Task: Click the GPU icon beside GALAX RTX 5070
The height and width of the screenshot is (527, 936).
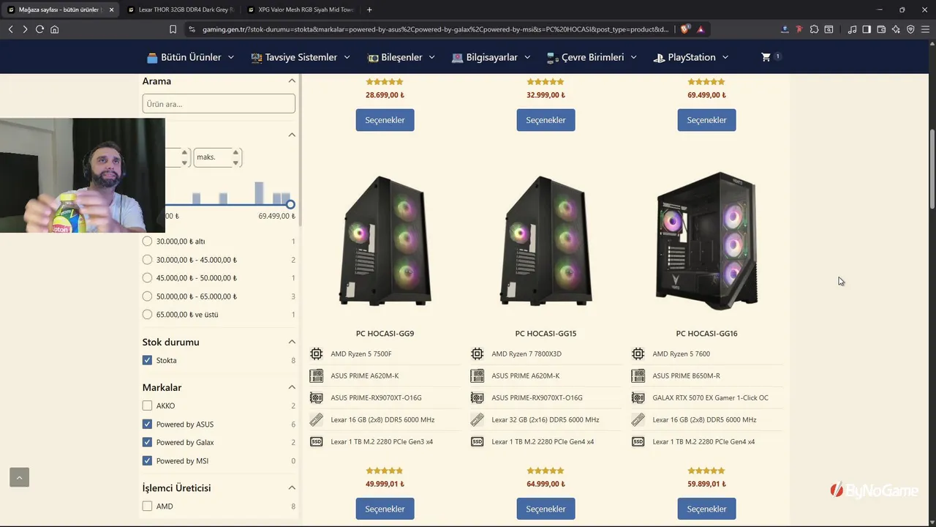Action: [638, 397]
